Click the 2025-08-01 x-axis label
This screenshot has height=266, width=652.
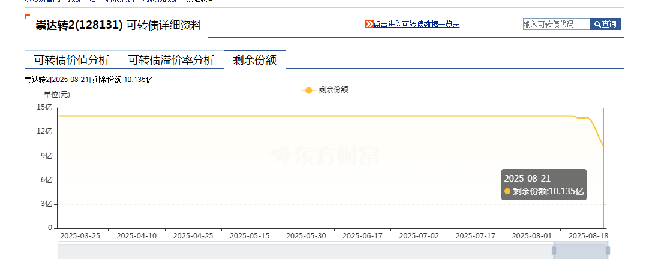pyautogui.click(x=532, y=235)
